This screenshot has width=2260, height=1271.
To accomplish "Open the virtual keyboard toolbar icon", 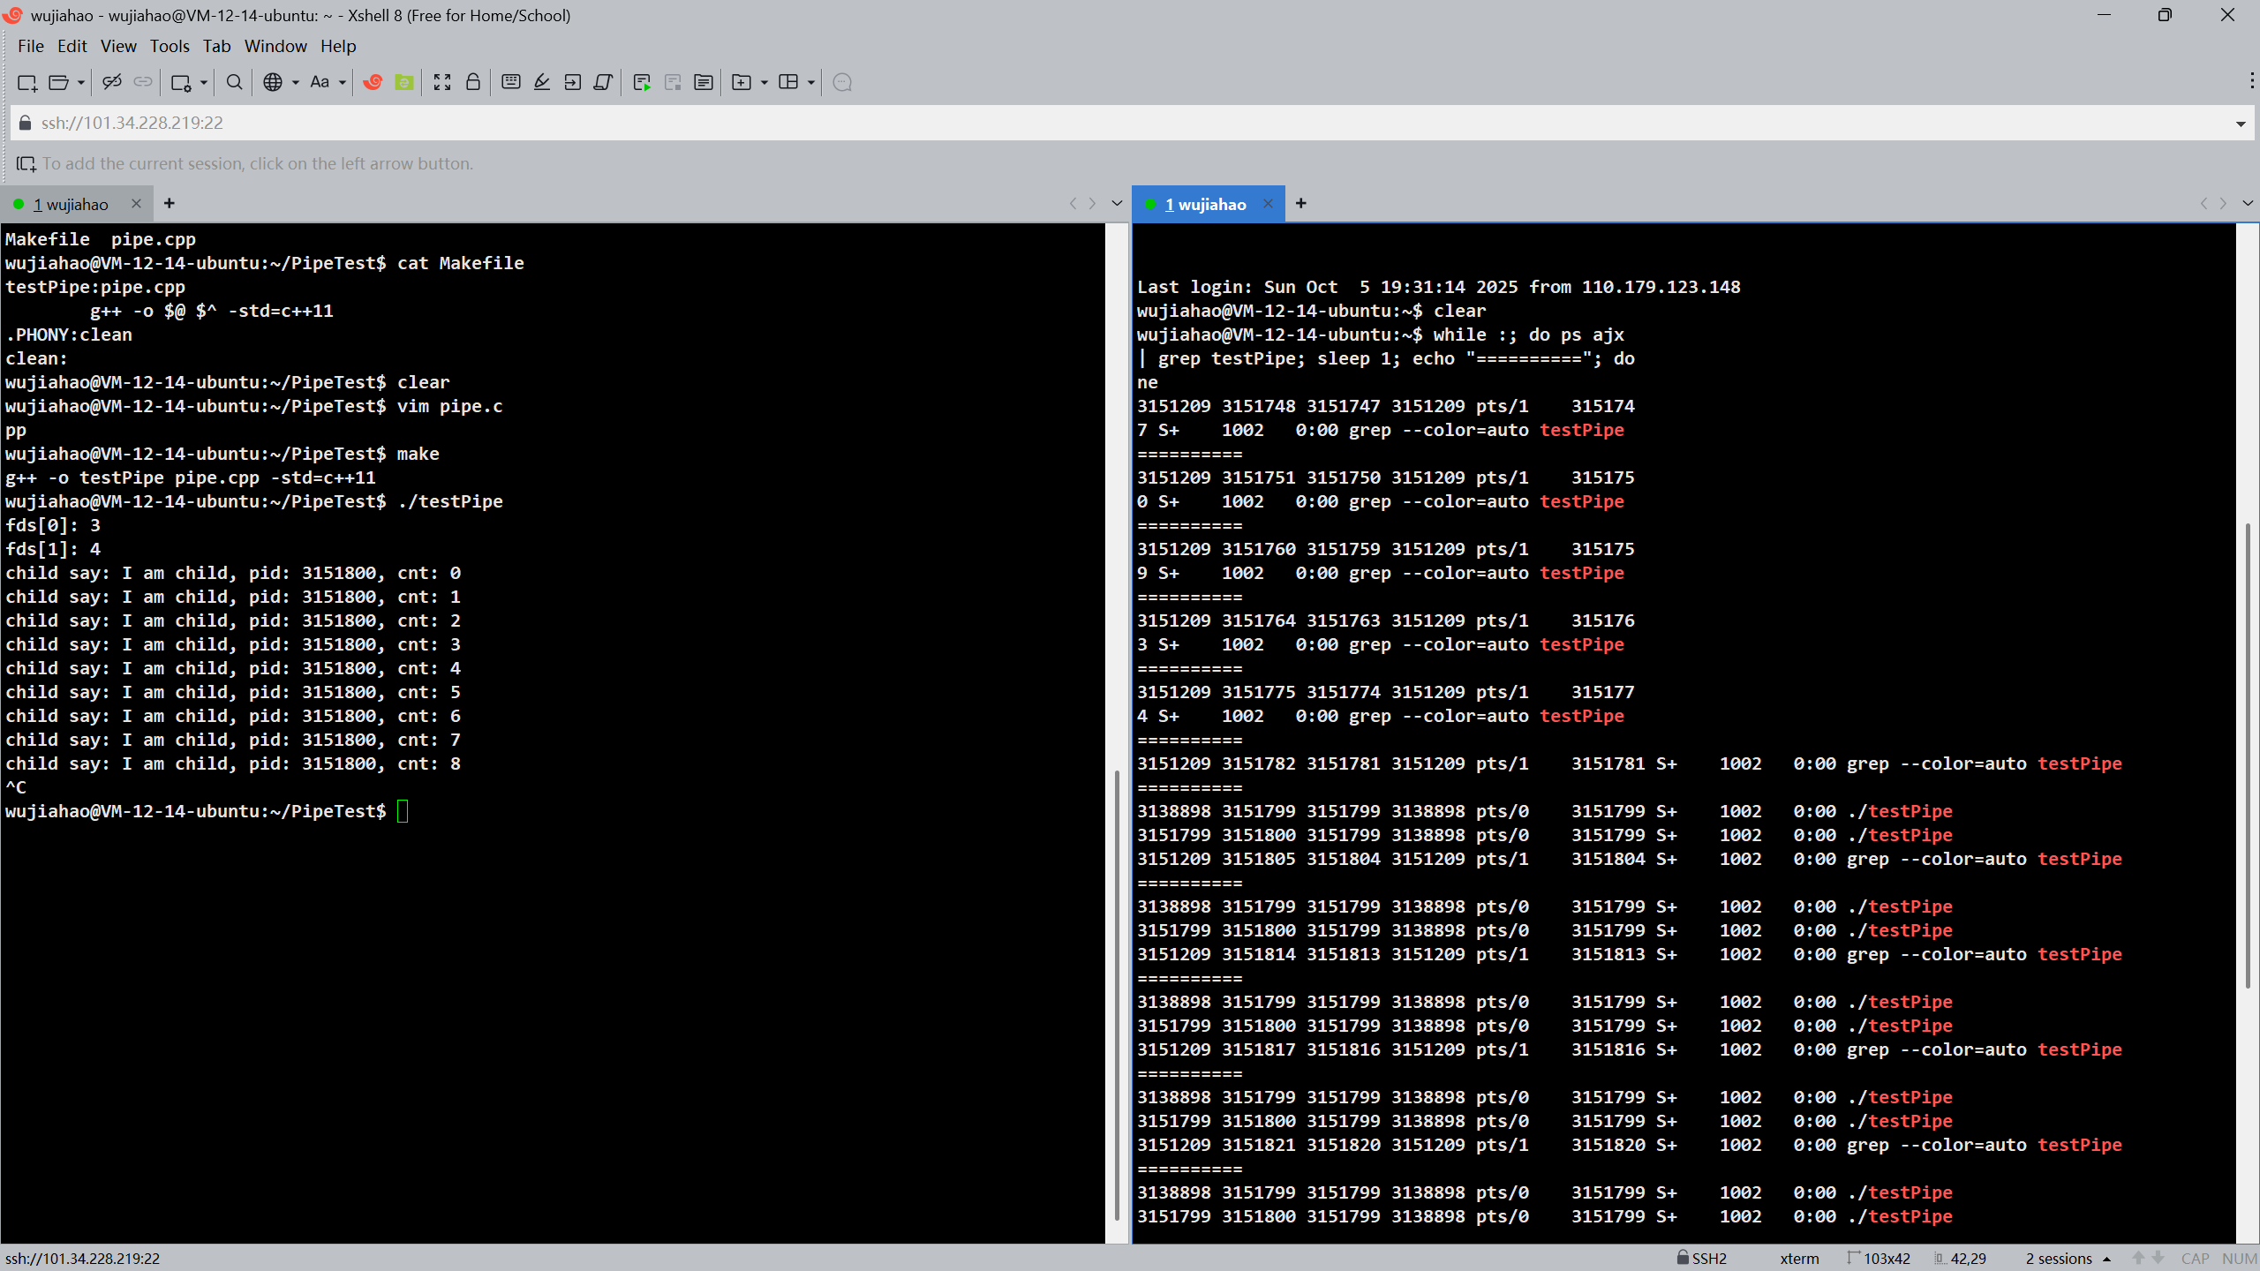I will pos(510,82).
